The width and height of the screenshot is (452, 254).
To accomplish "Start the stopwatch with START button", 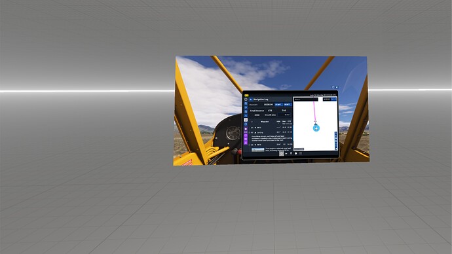I will 279,105.
